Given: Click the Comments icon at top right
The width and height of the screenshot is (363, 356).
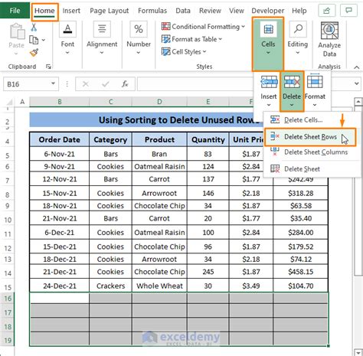Looking at the screenshot, I should (x=348, y=11).
